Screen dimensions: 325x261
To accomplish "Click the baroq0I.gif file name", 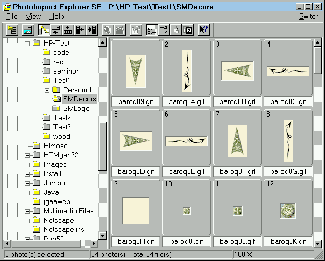I will coord(187,241).
